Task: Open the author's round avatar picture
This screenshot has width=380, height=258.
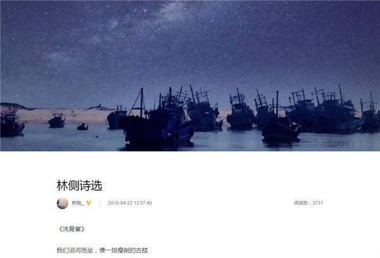Action: click(62, 203)
